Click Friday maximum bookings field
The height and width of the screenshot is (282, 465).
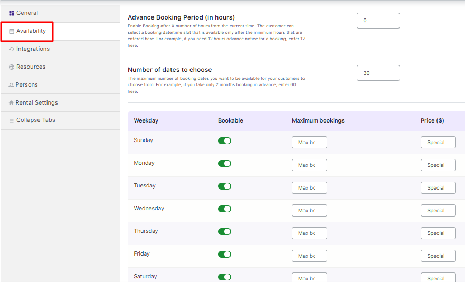309,256
